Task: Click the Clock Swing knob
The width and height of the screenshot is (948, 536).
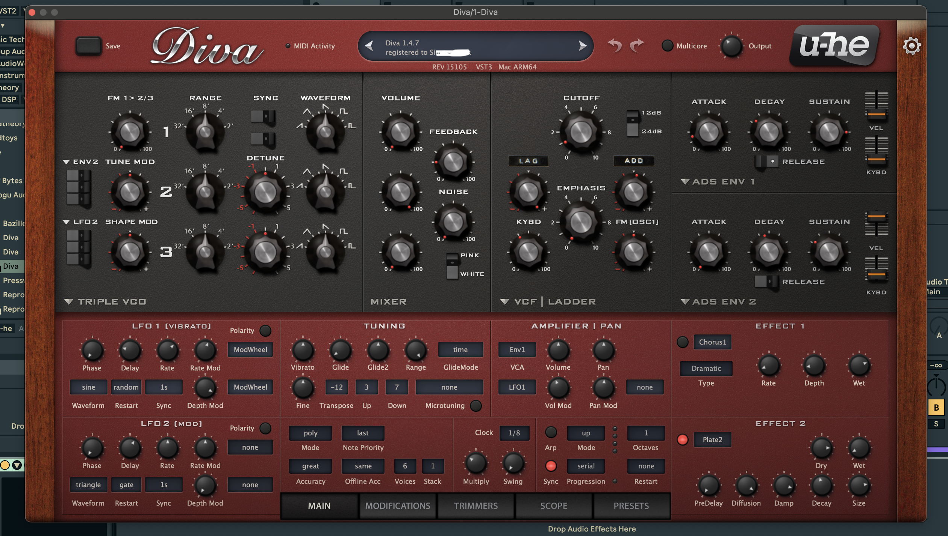Action: 513,463
